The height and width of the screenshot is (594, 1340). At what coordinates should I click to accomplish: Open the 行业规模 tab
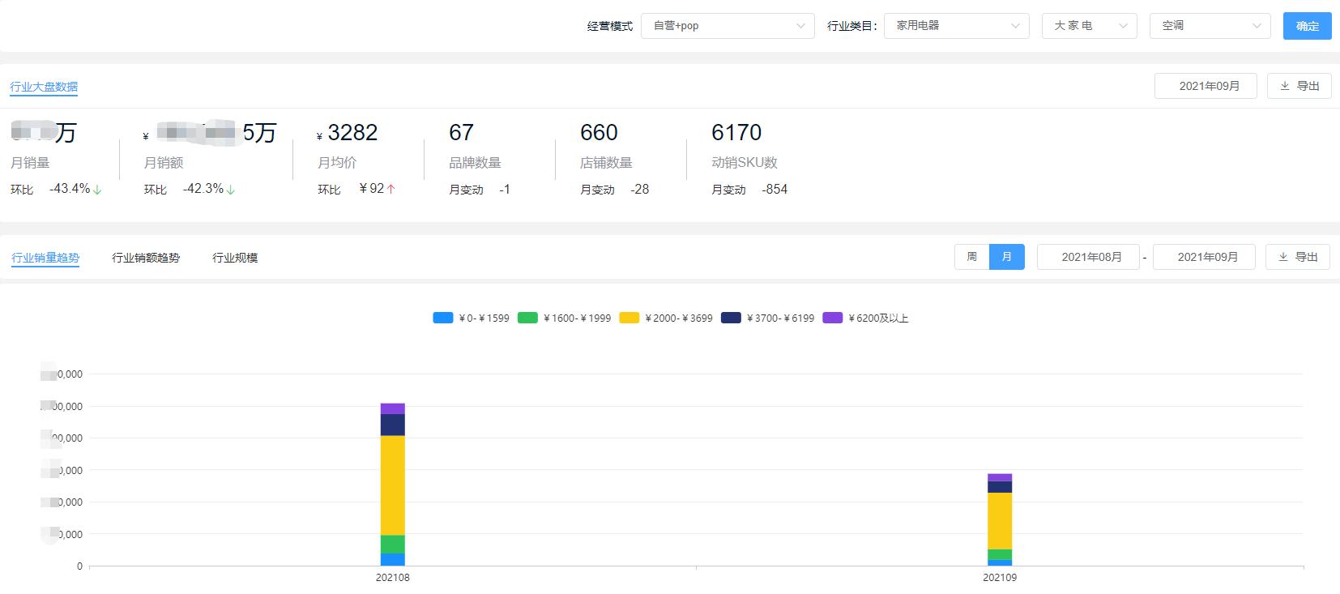(235, 258)
